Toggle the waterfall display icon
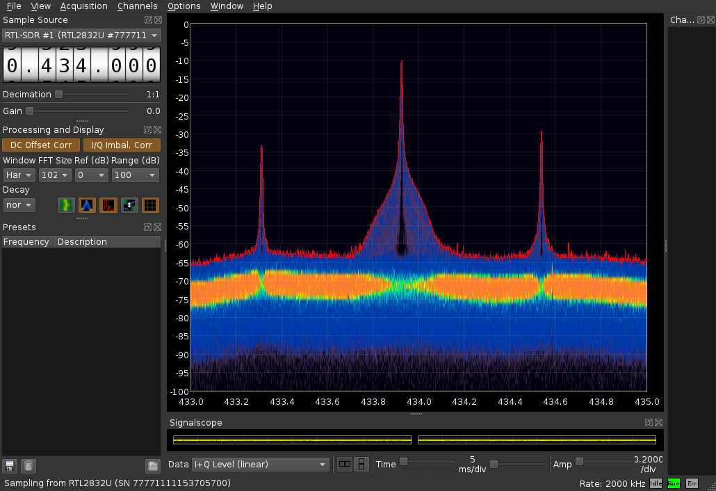The width and height of the screenshot is (716, 491). pyautogui.click(x=66, y=205)
